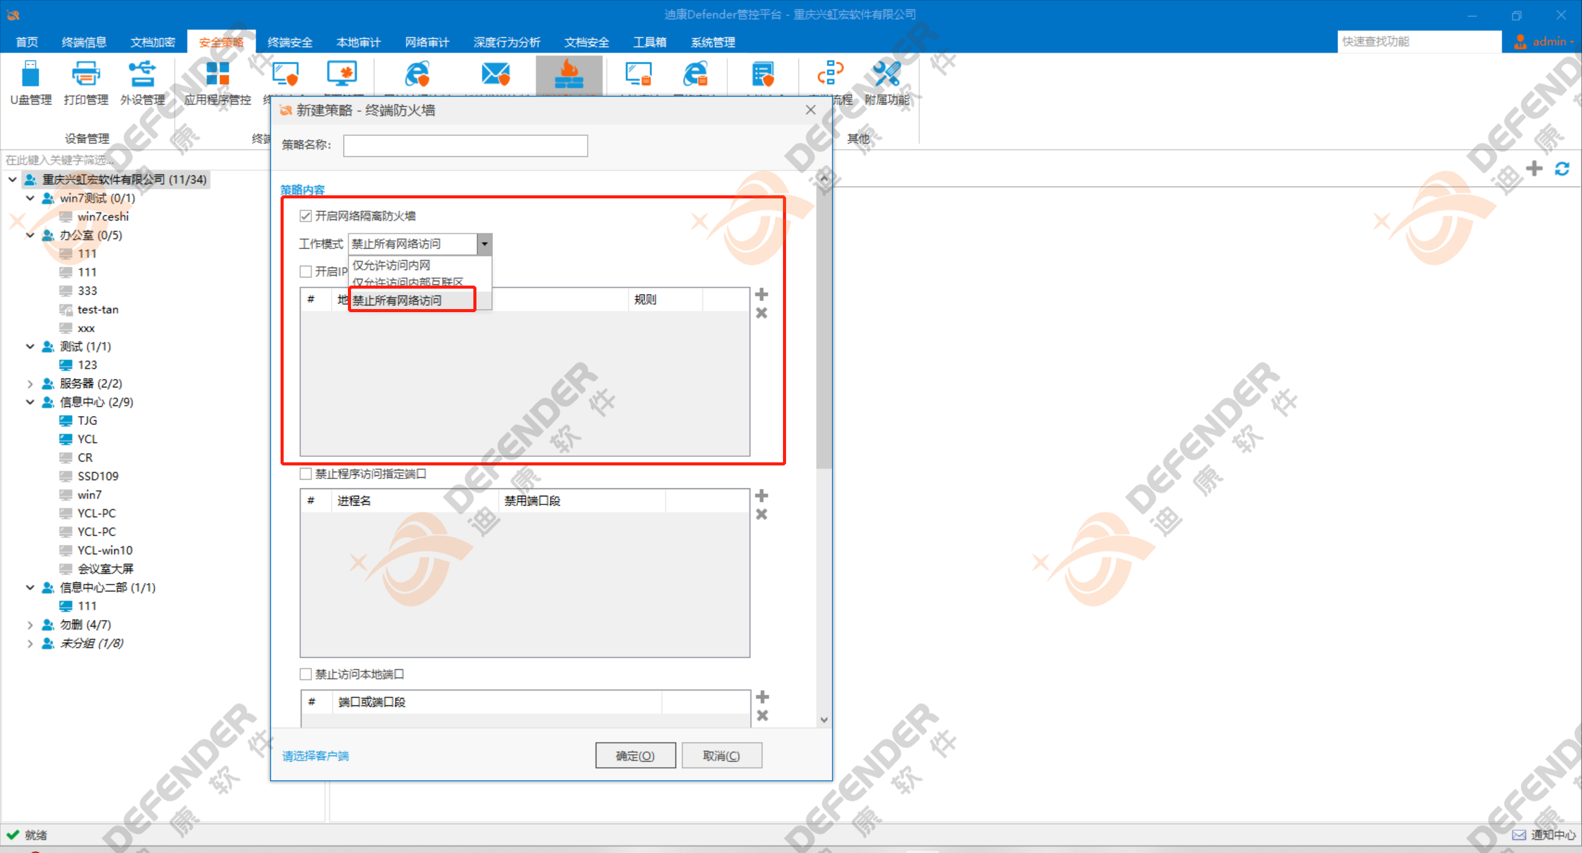Screen dimensions: 1582x853
Task: Click dialog scrollbar up arrow
Action: point(823,179)
